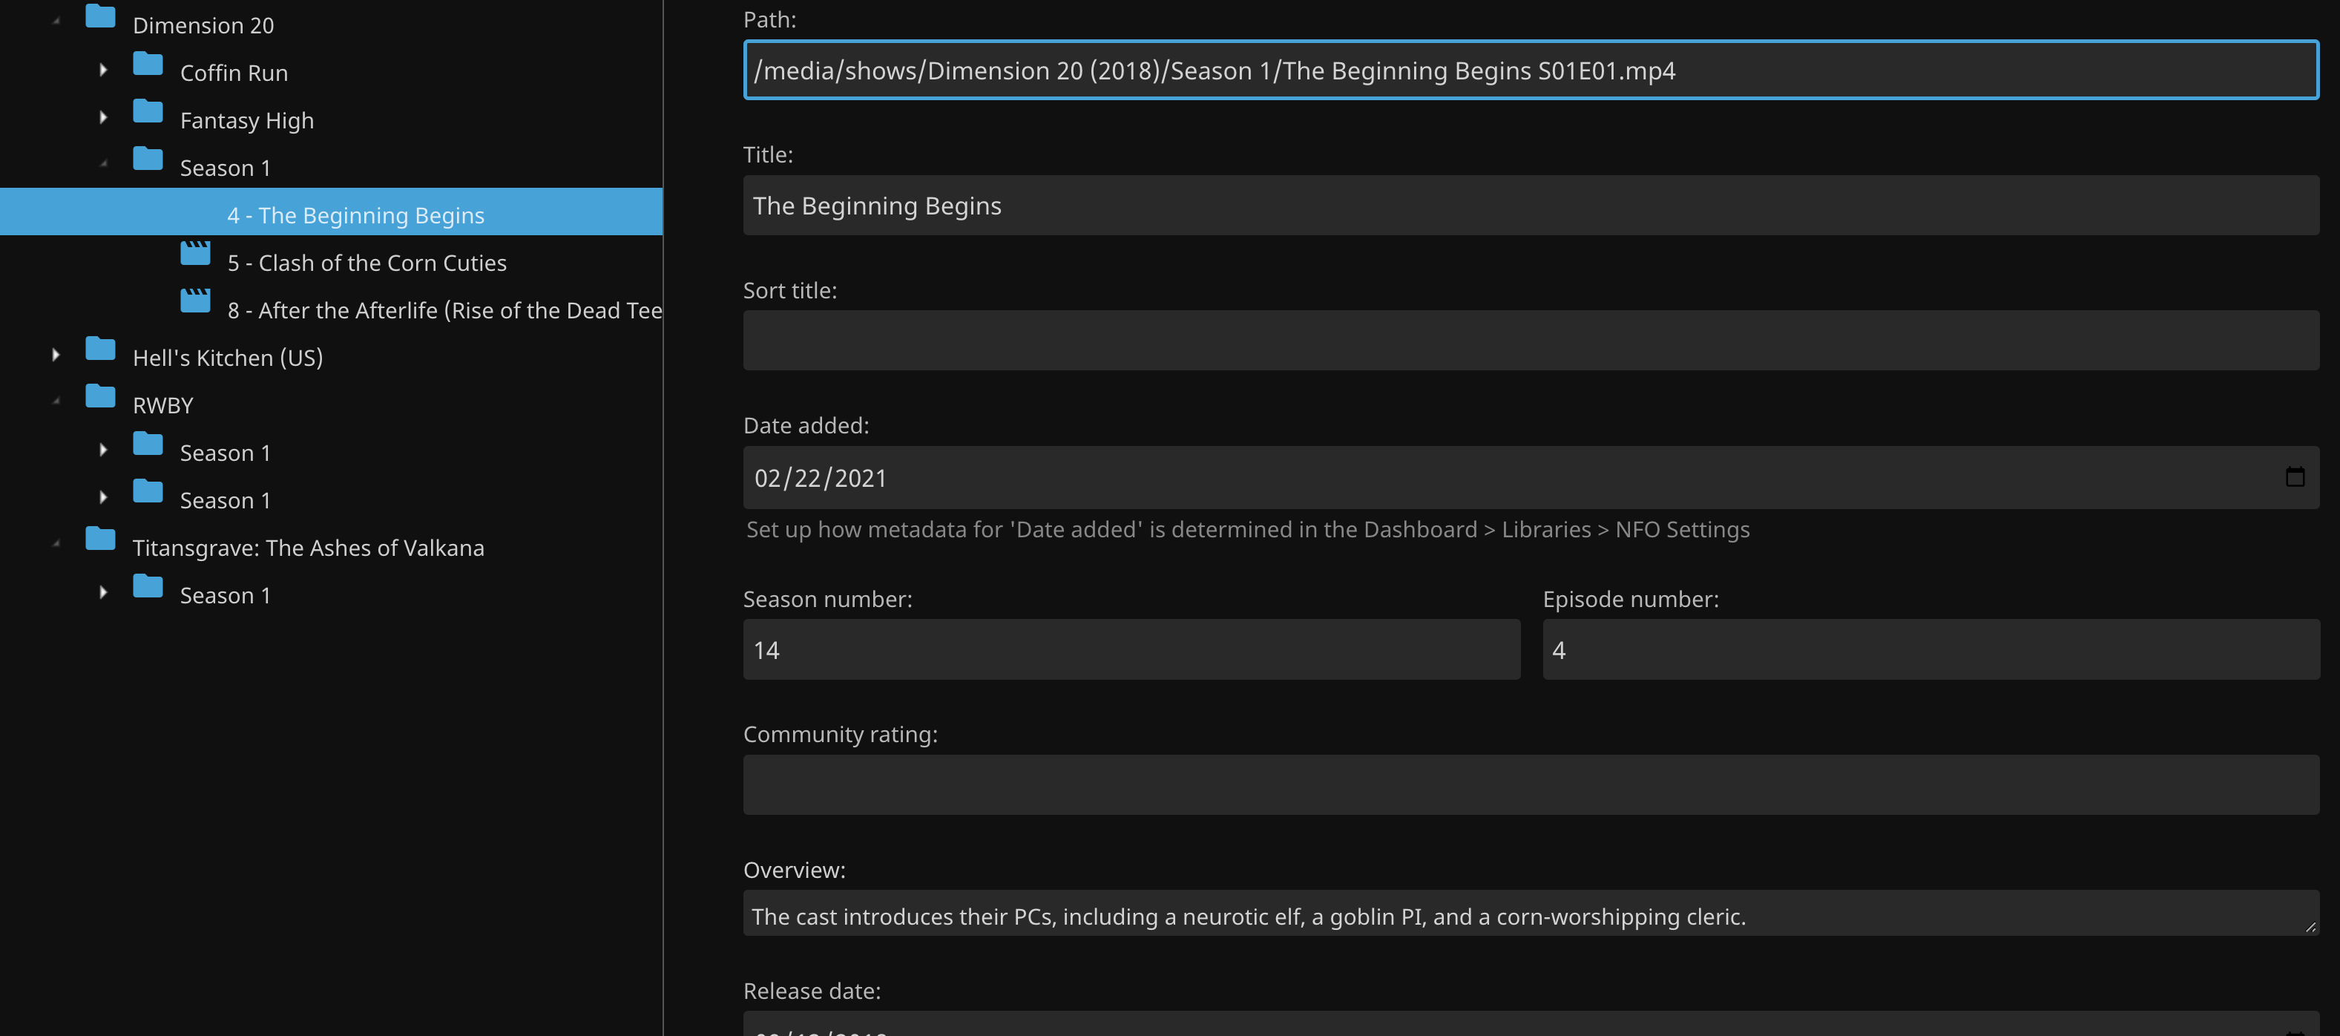Click the Hell's Kitchen (US) folder icon
This screenshot has height=1036, width=2340.
101,350
